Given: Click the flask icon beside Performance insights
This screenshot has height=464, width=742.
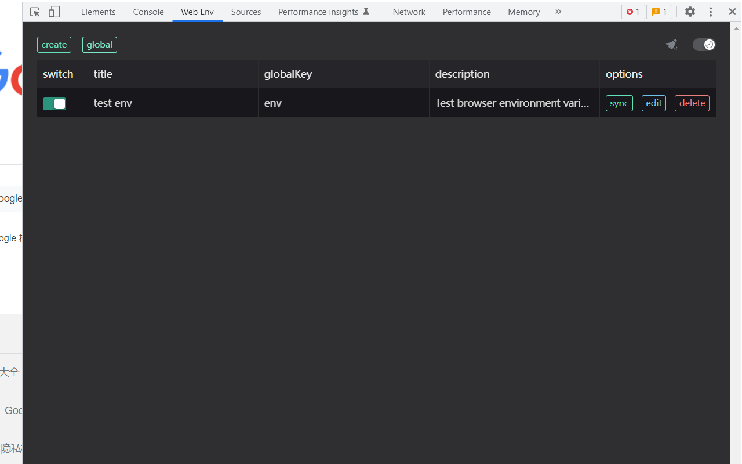Looking at the screenshot, I should (x=366, y=12).
